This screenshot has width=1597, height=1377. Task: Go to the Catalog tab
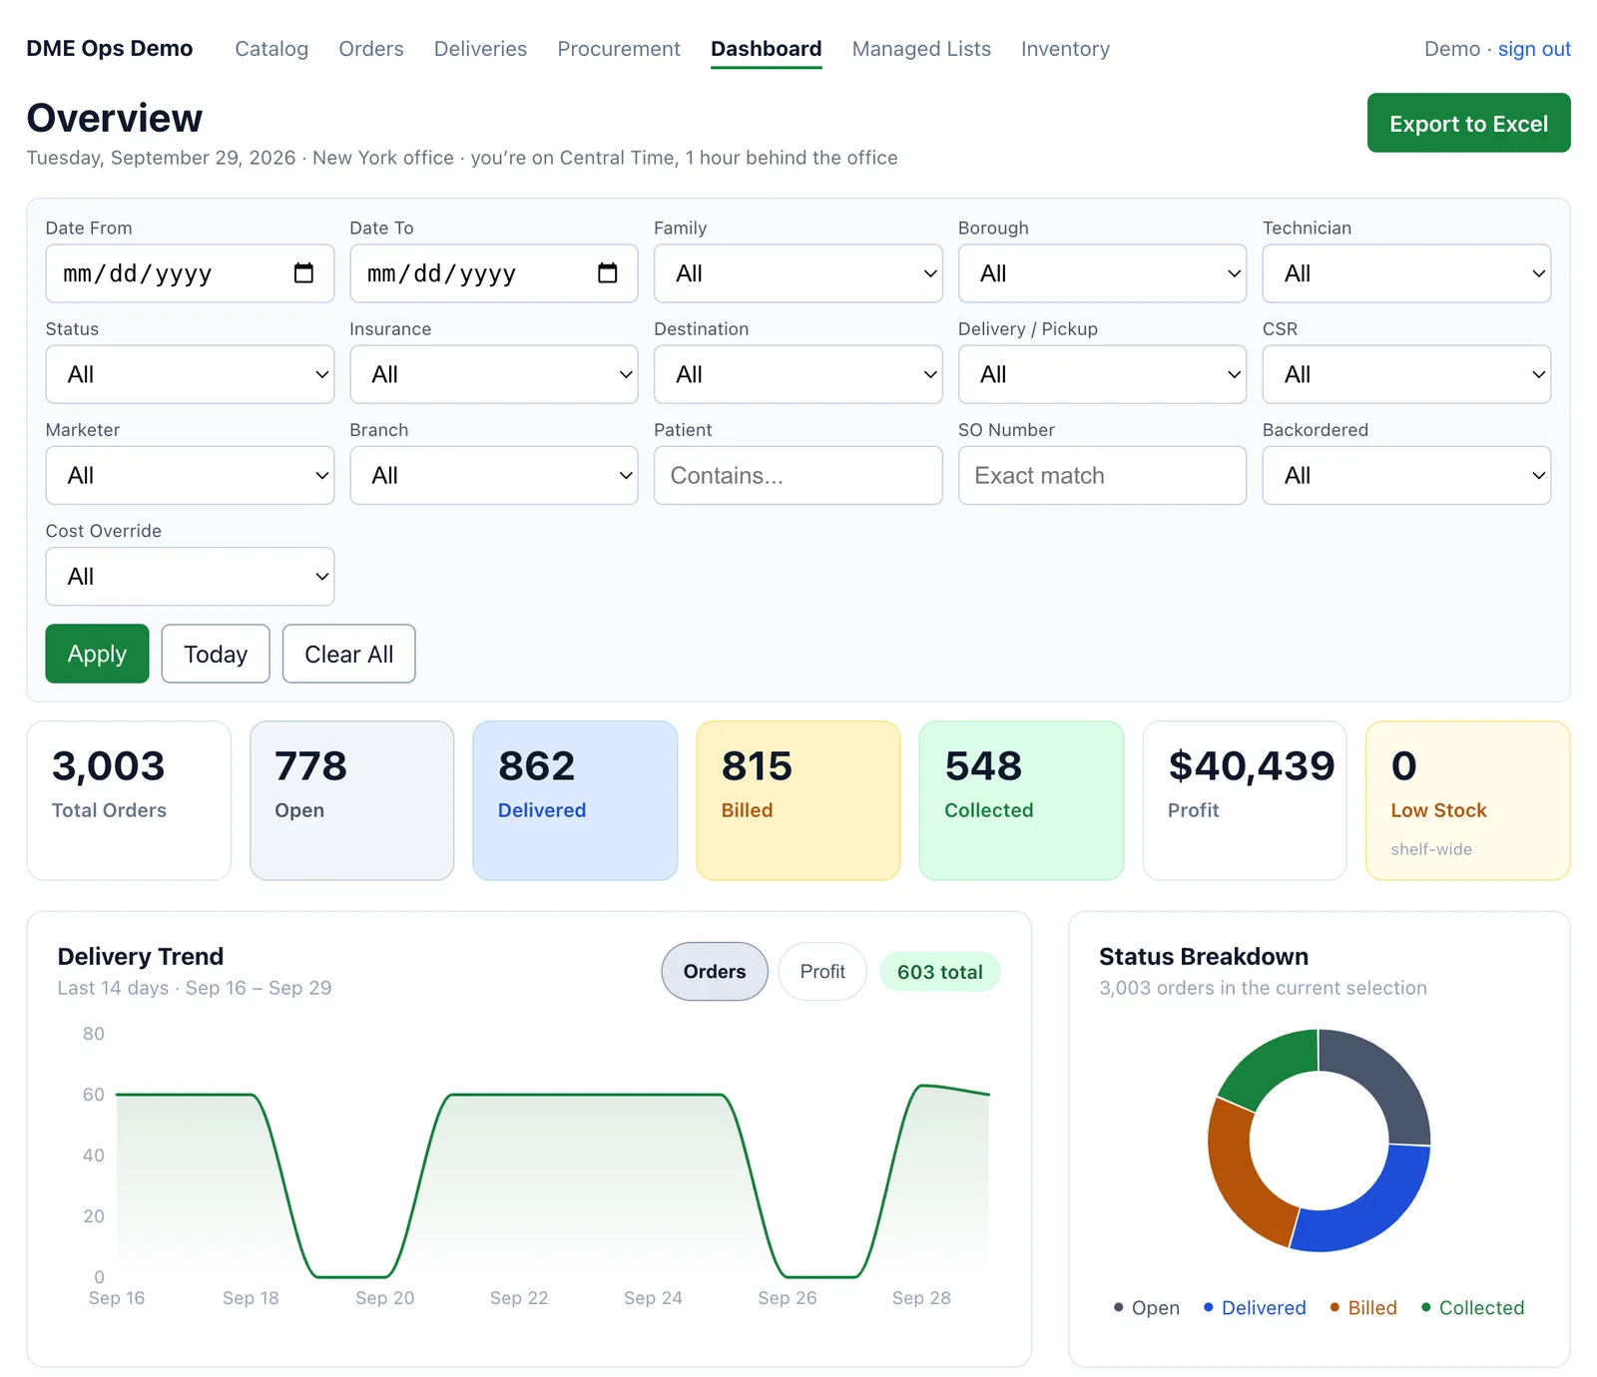pos(271,49)
